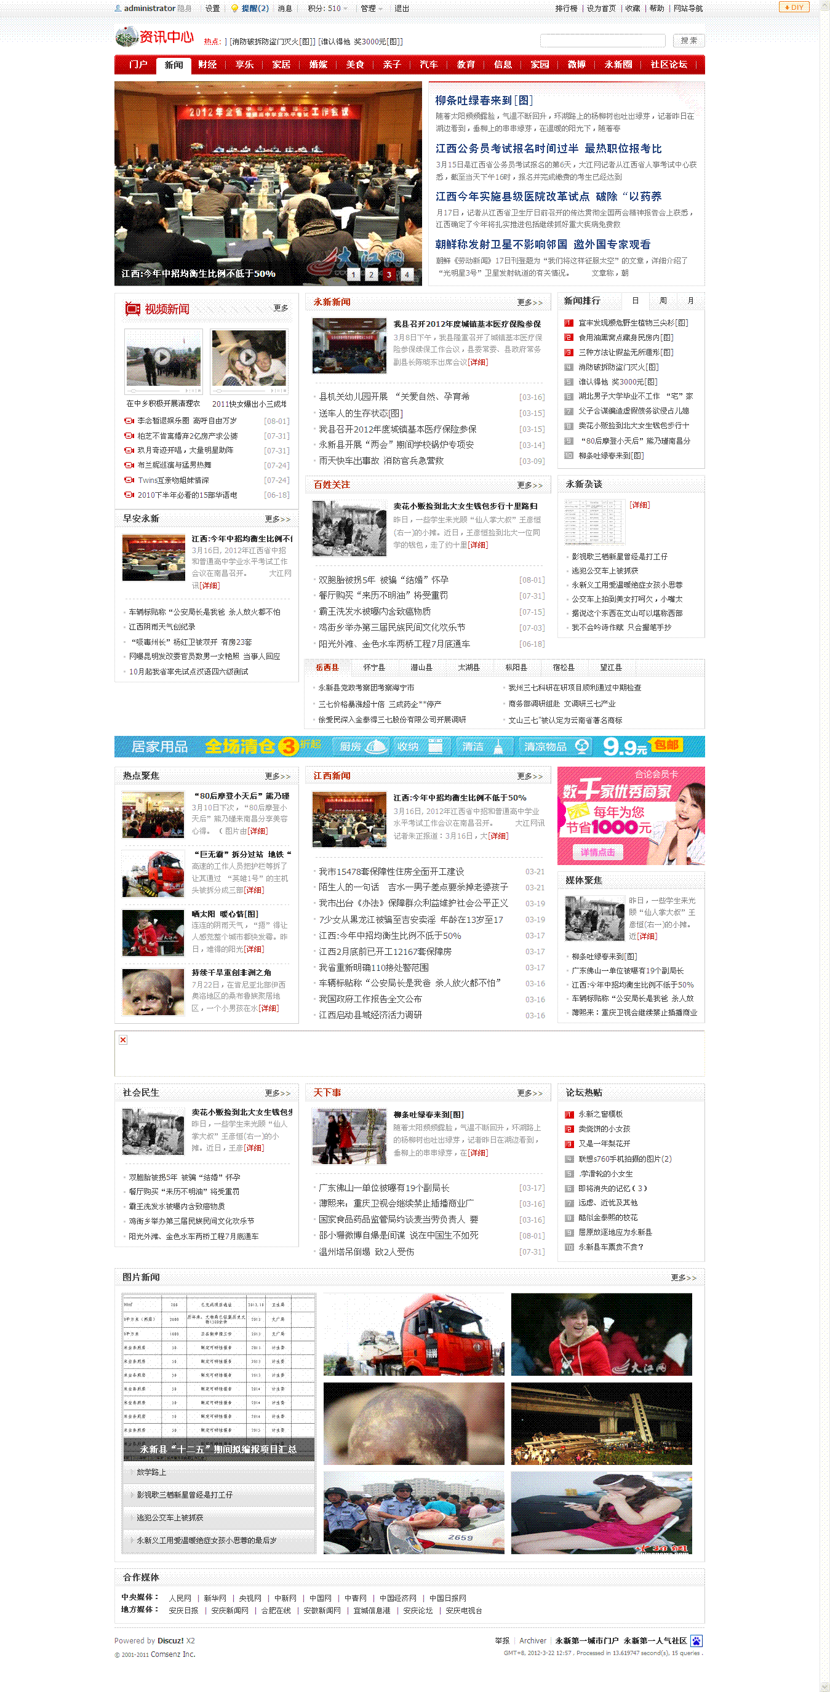830x1692 pixels.
Task: Open the police officers photo in 图片新闻
Action: point(413,1512)
